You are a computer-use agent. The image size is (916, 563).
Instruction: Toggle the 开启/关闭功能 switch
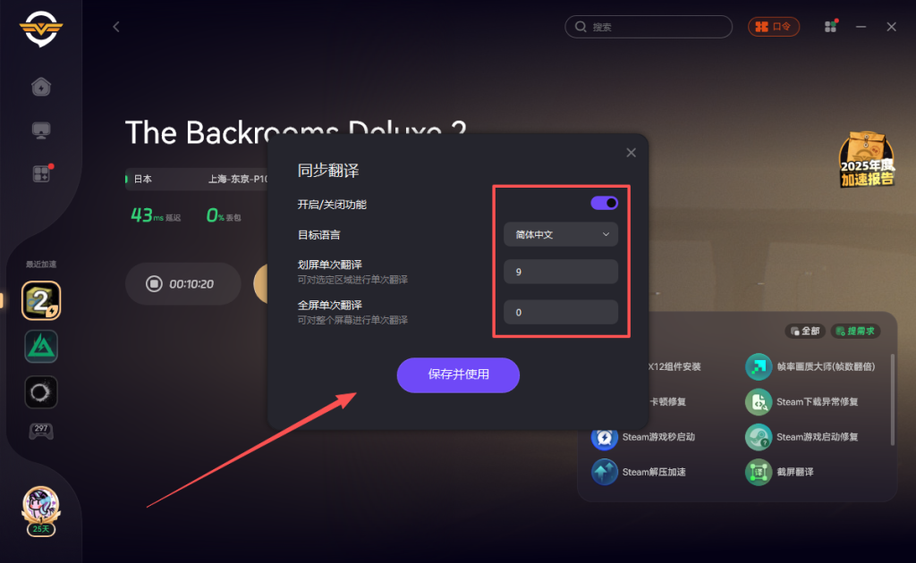pos(604,203)
